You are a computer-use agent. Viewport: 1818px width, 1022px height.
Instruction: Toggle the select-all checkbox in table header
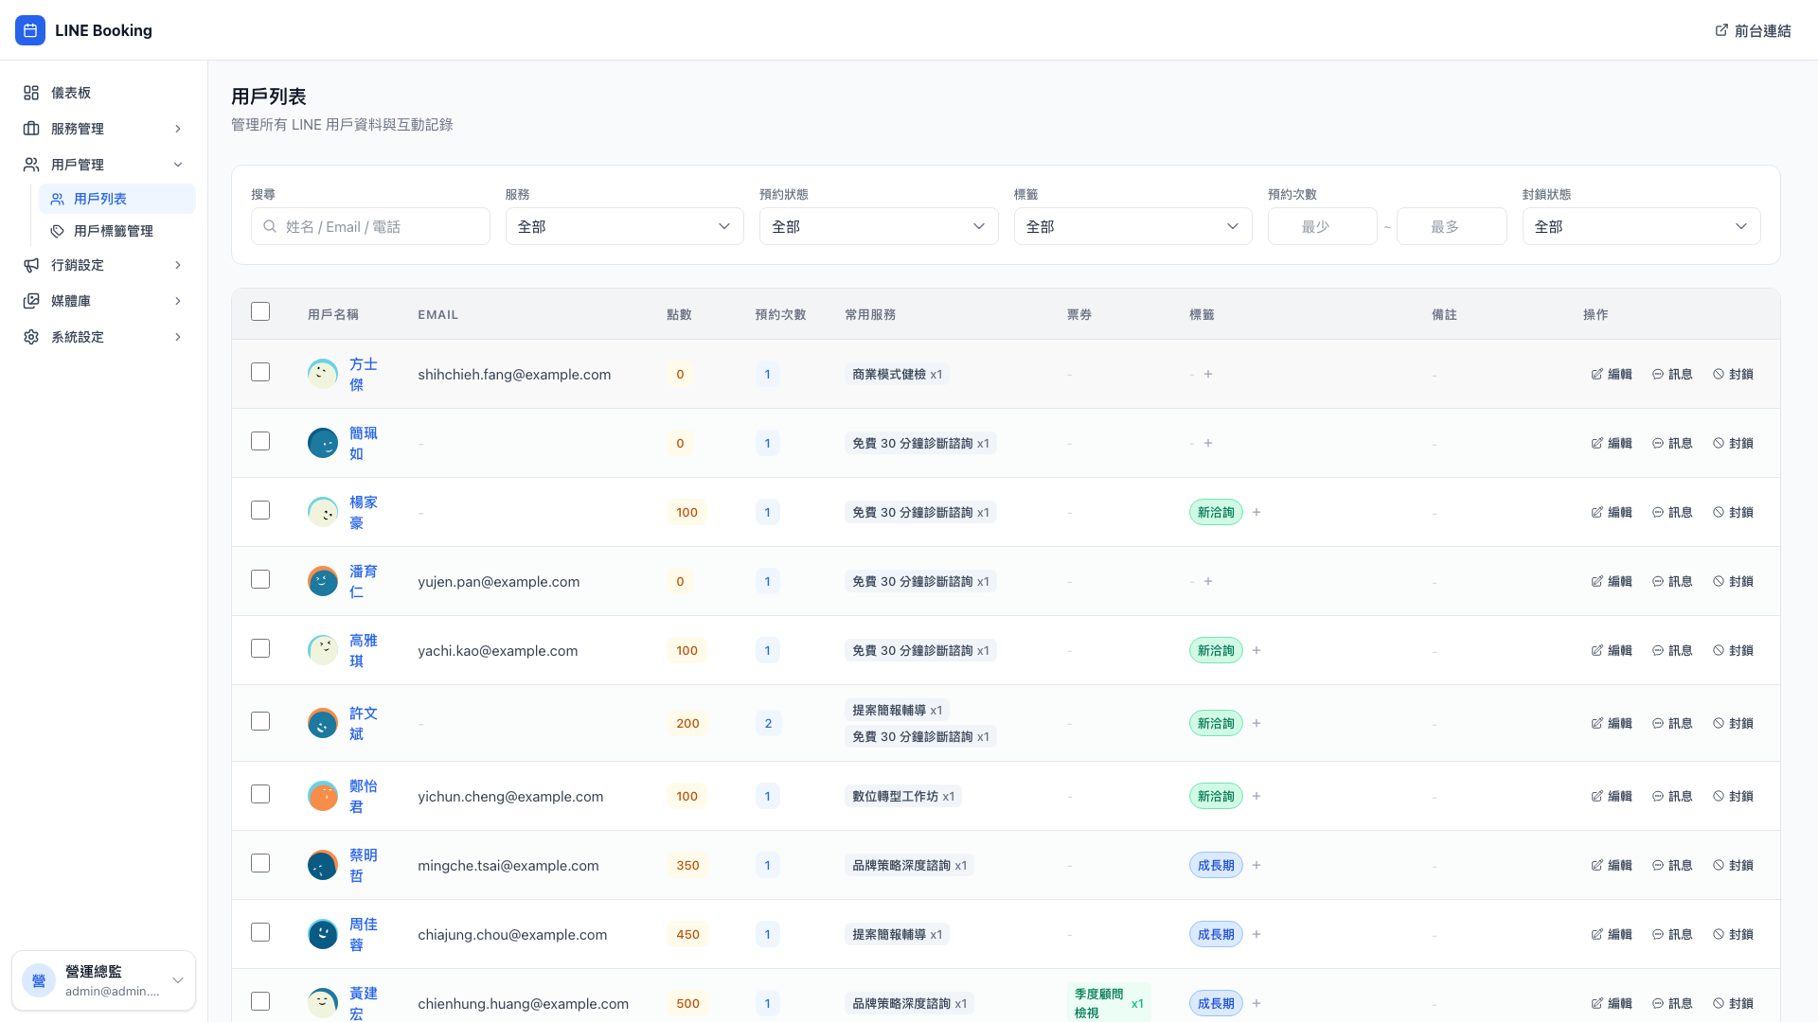260,311
